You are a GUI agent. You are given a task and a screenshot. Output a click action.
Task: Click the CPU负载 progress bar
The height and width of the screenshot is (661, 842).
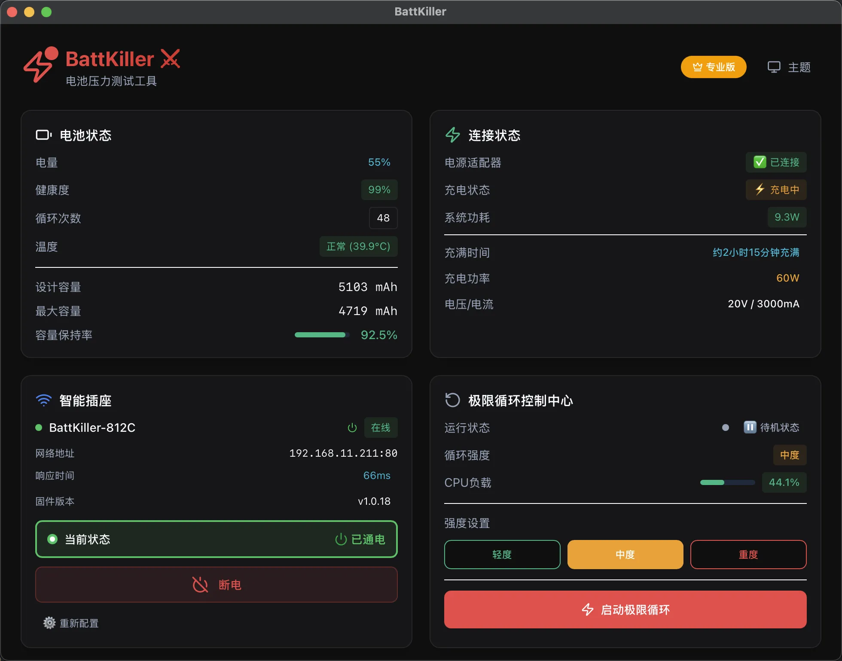(727, 482)
